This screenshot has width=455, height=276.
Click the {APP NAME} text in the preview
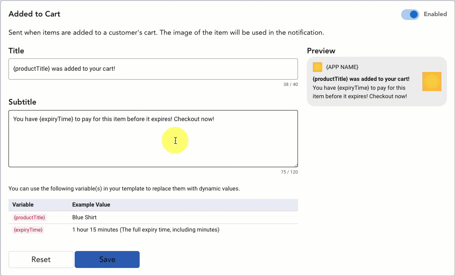[x=342, y=67]
